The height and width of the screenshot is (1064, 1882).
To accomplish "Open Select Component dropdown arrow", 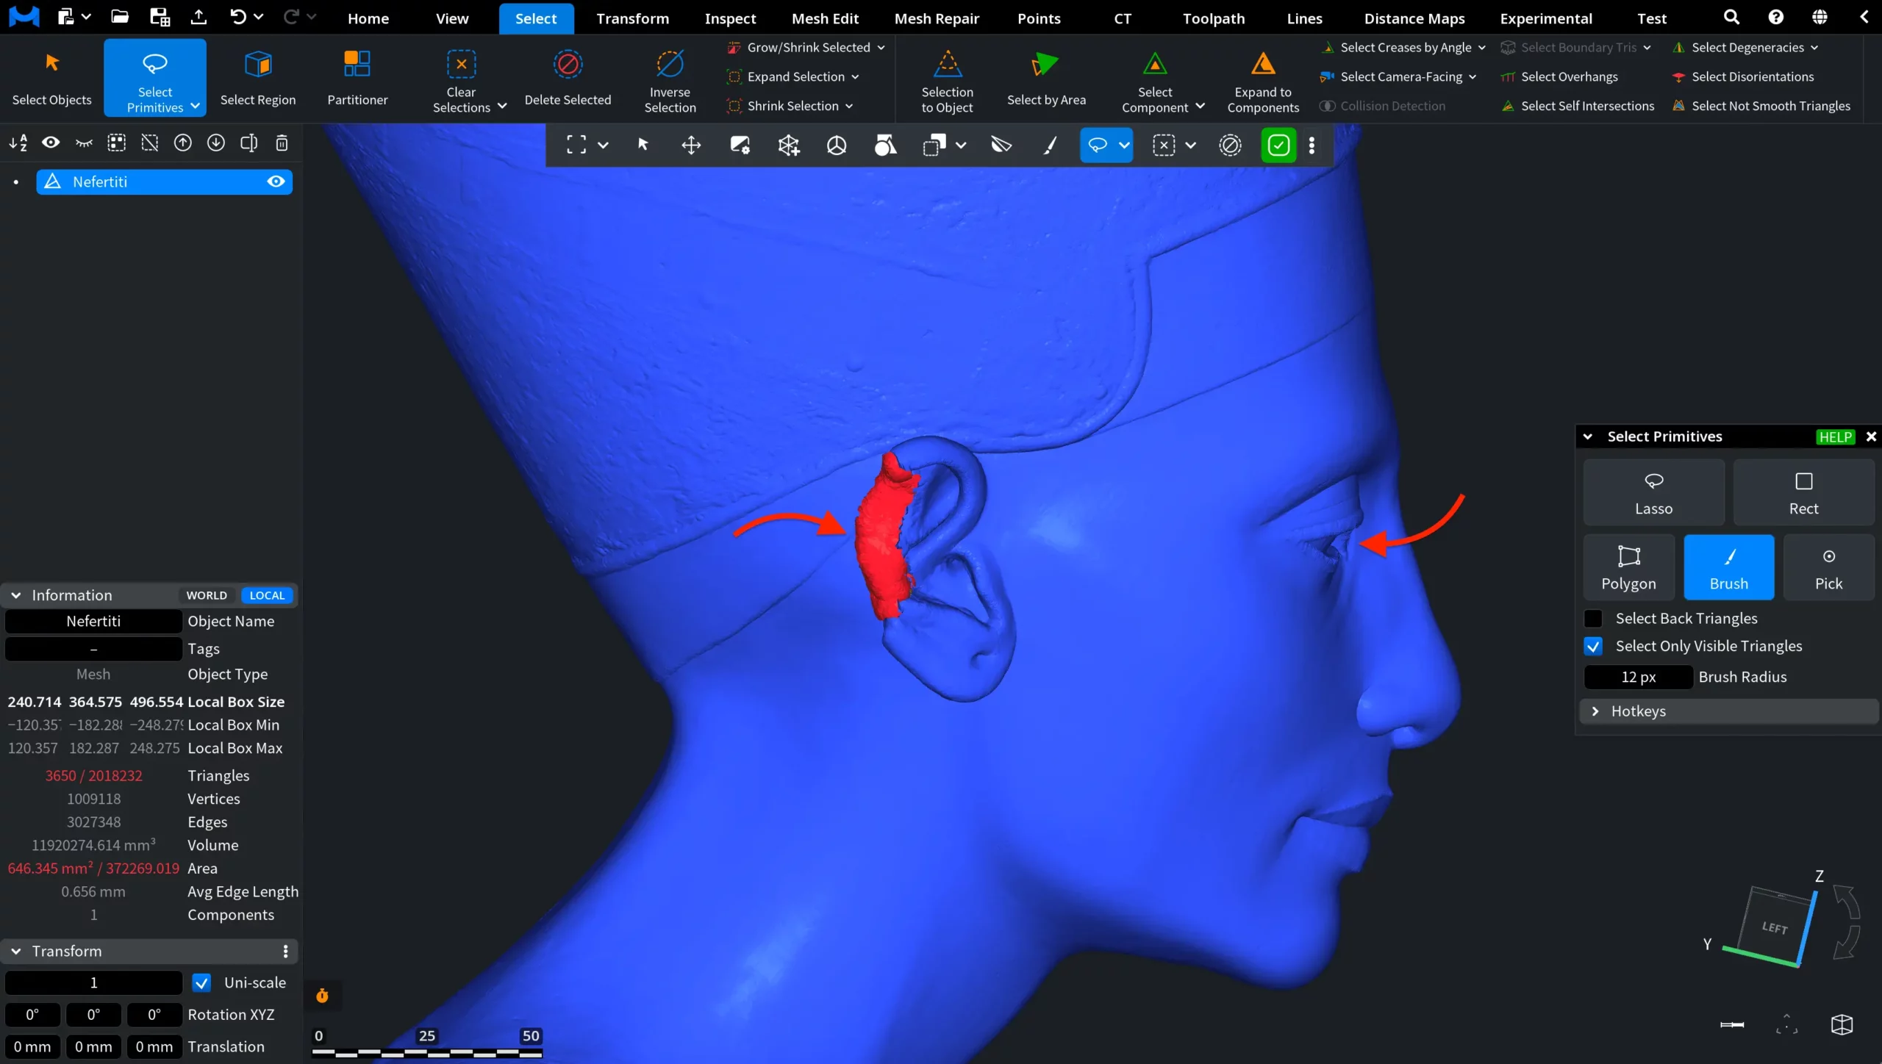I will point(1200,107).
